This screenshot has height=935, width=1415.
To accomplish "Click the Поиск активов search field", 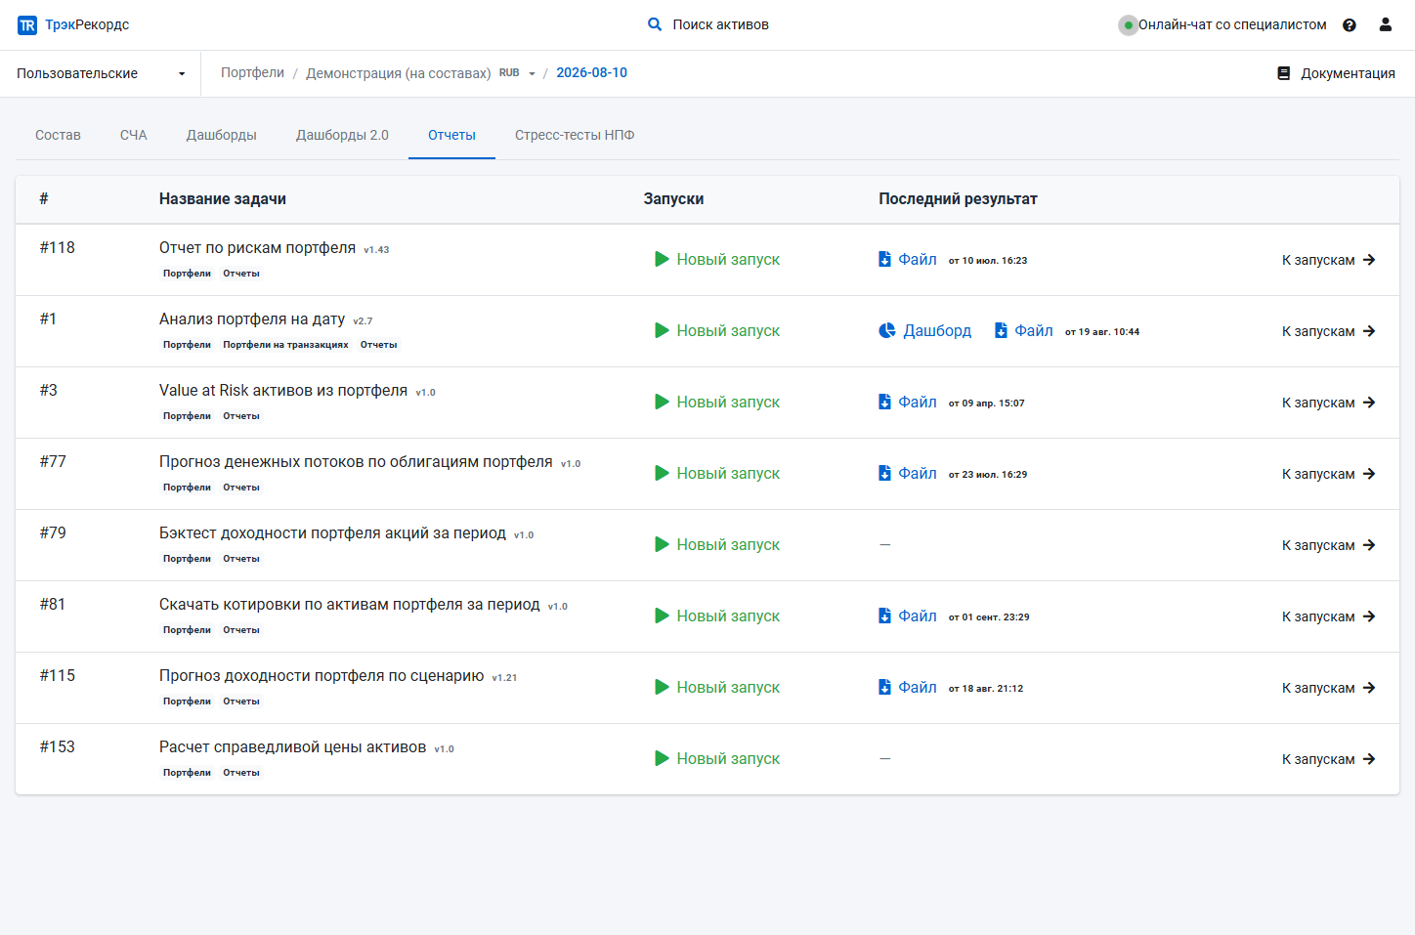I will point(720,24).
